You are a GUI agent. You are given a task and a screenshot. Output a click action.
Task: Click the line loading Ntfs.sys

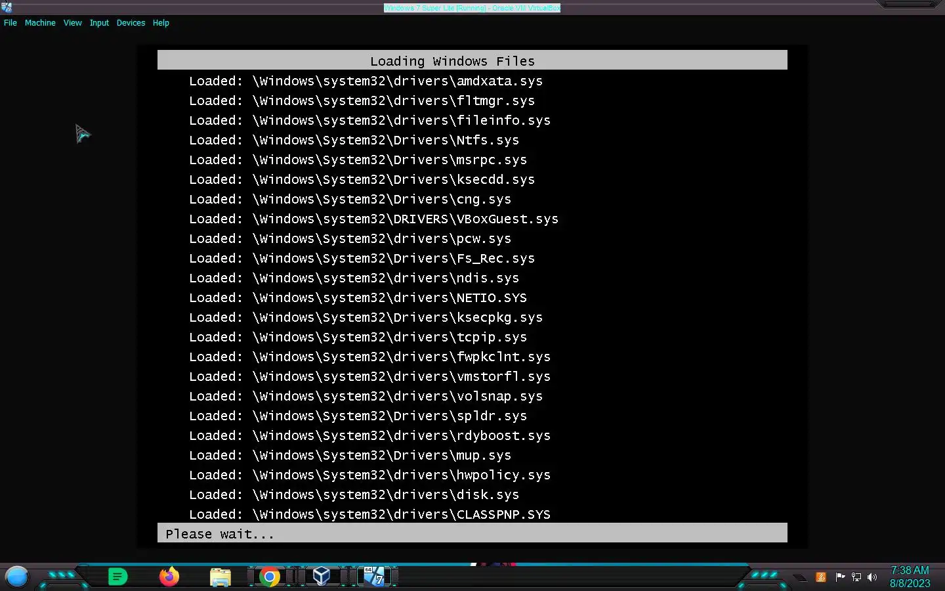pos(354,140)
